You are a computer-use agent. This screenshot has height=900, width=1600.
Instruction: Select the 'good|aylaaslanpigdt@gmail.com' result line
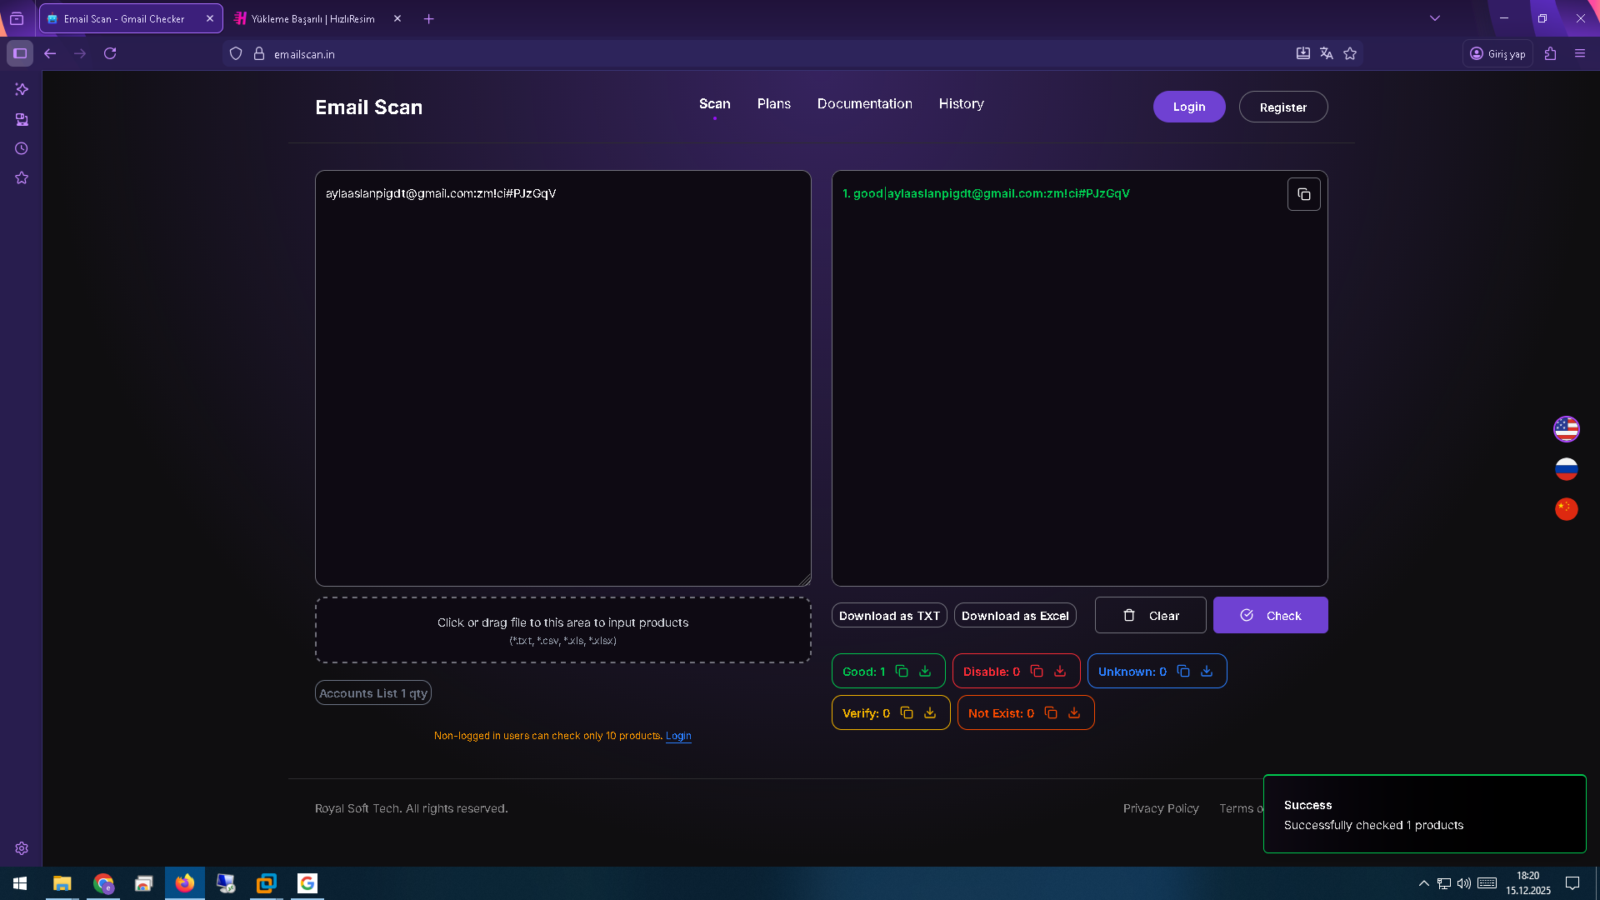coord(986,193)
